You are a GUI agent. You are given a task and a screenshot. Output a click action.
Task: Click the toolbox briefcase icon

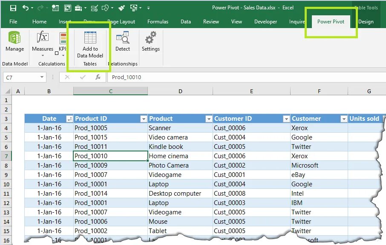pos(78,8)
